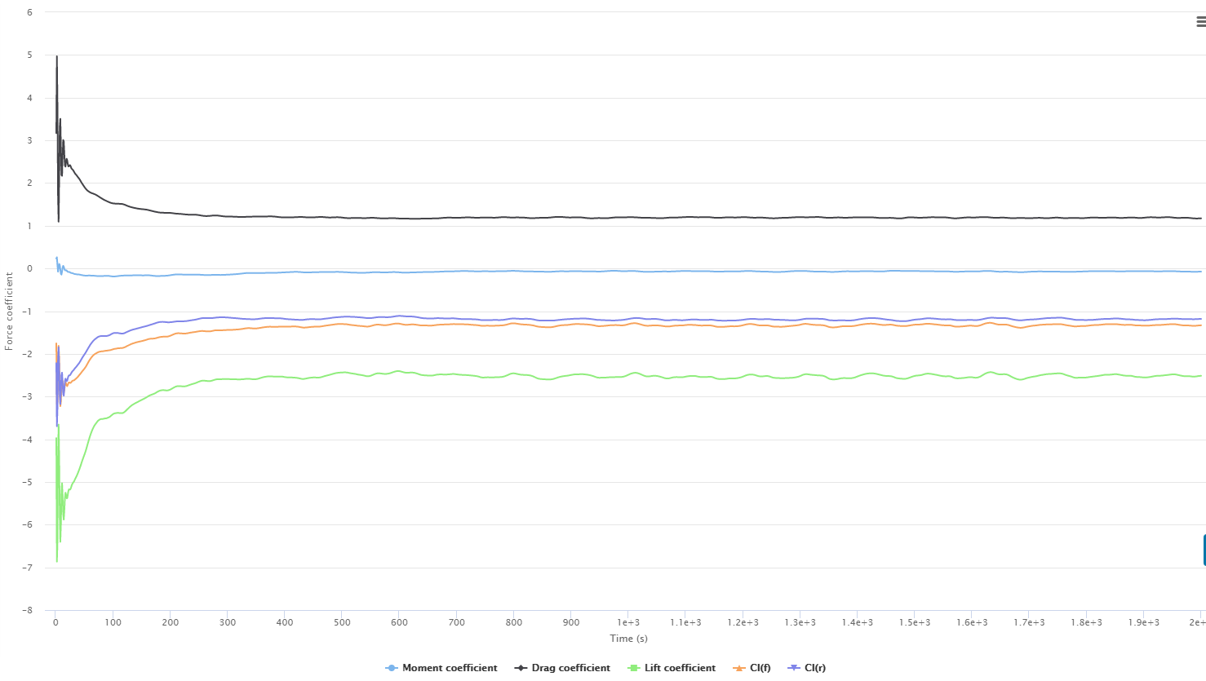Hide the Moment coefficient series via legend label
1206x681 pixels.
pyautogui.click(x=450, y=668)
